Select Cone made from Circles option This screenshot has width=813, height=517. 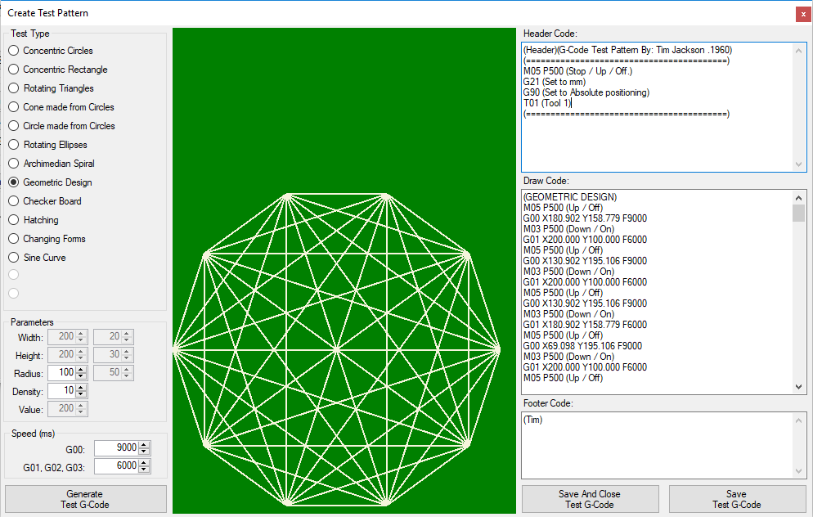click(61, 107)
